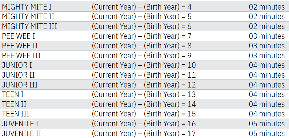This screenshot has height=138, width=289.
Task: Click the TEEN III division label
Action: 15,114
